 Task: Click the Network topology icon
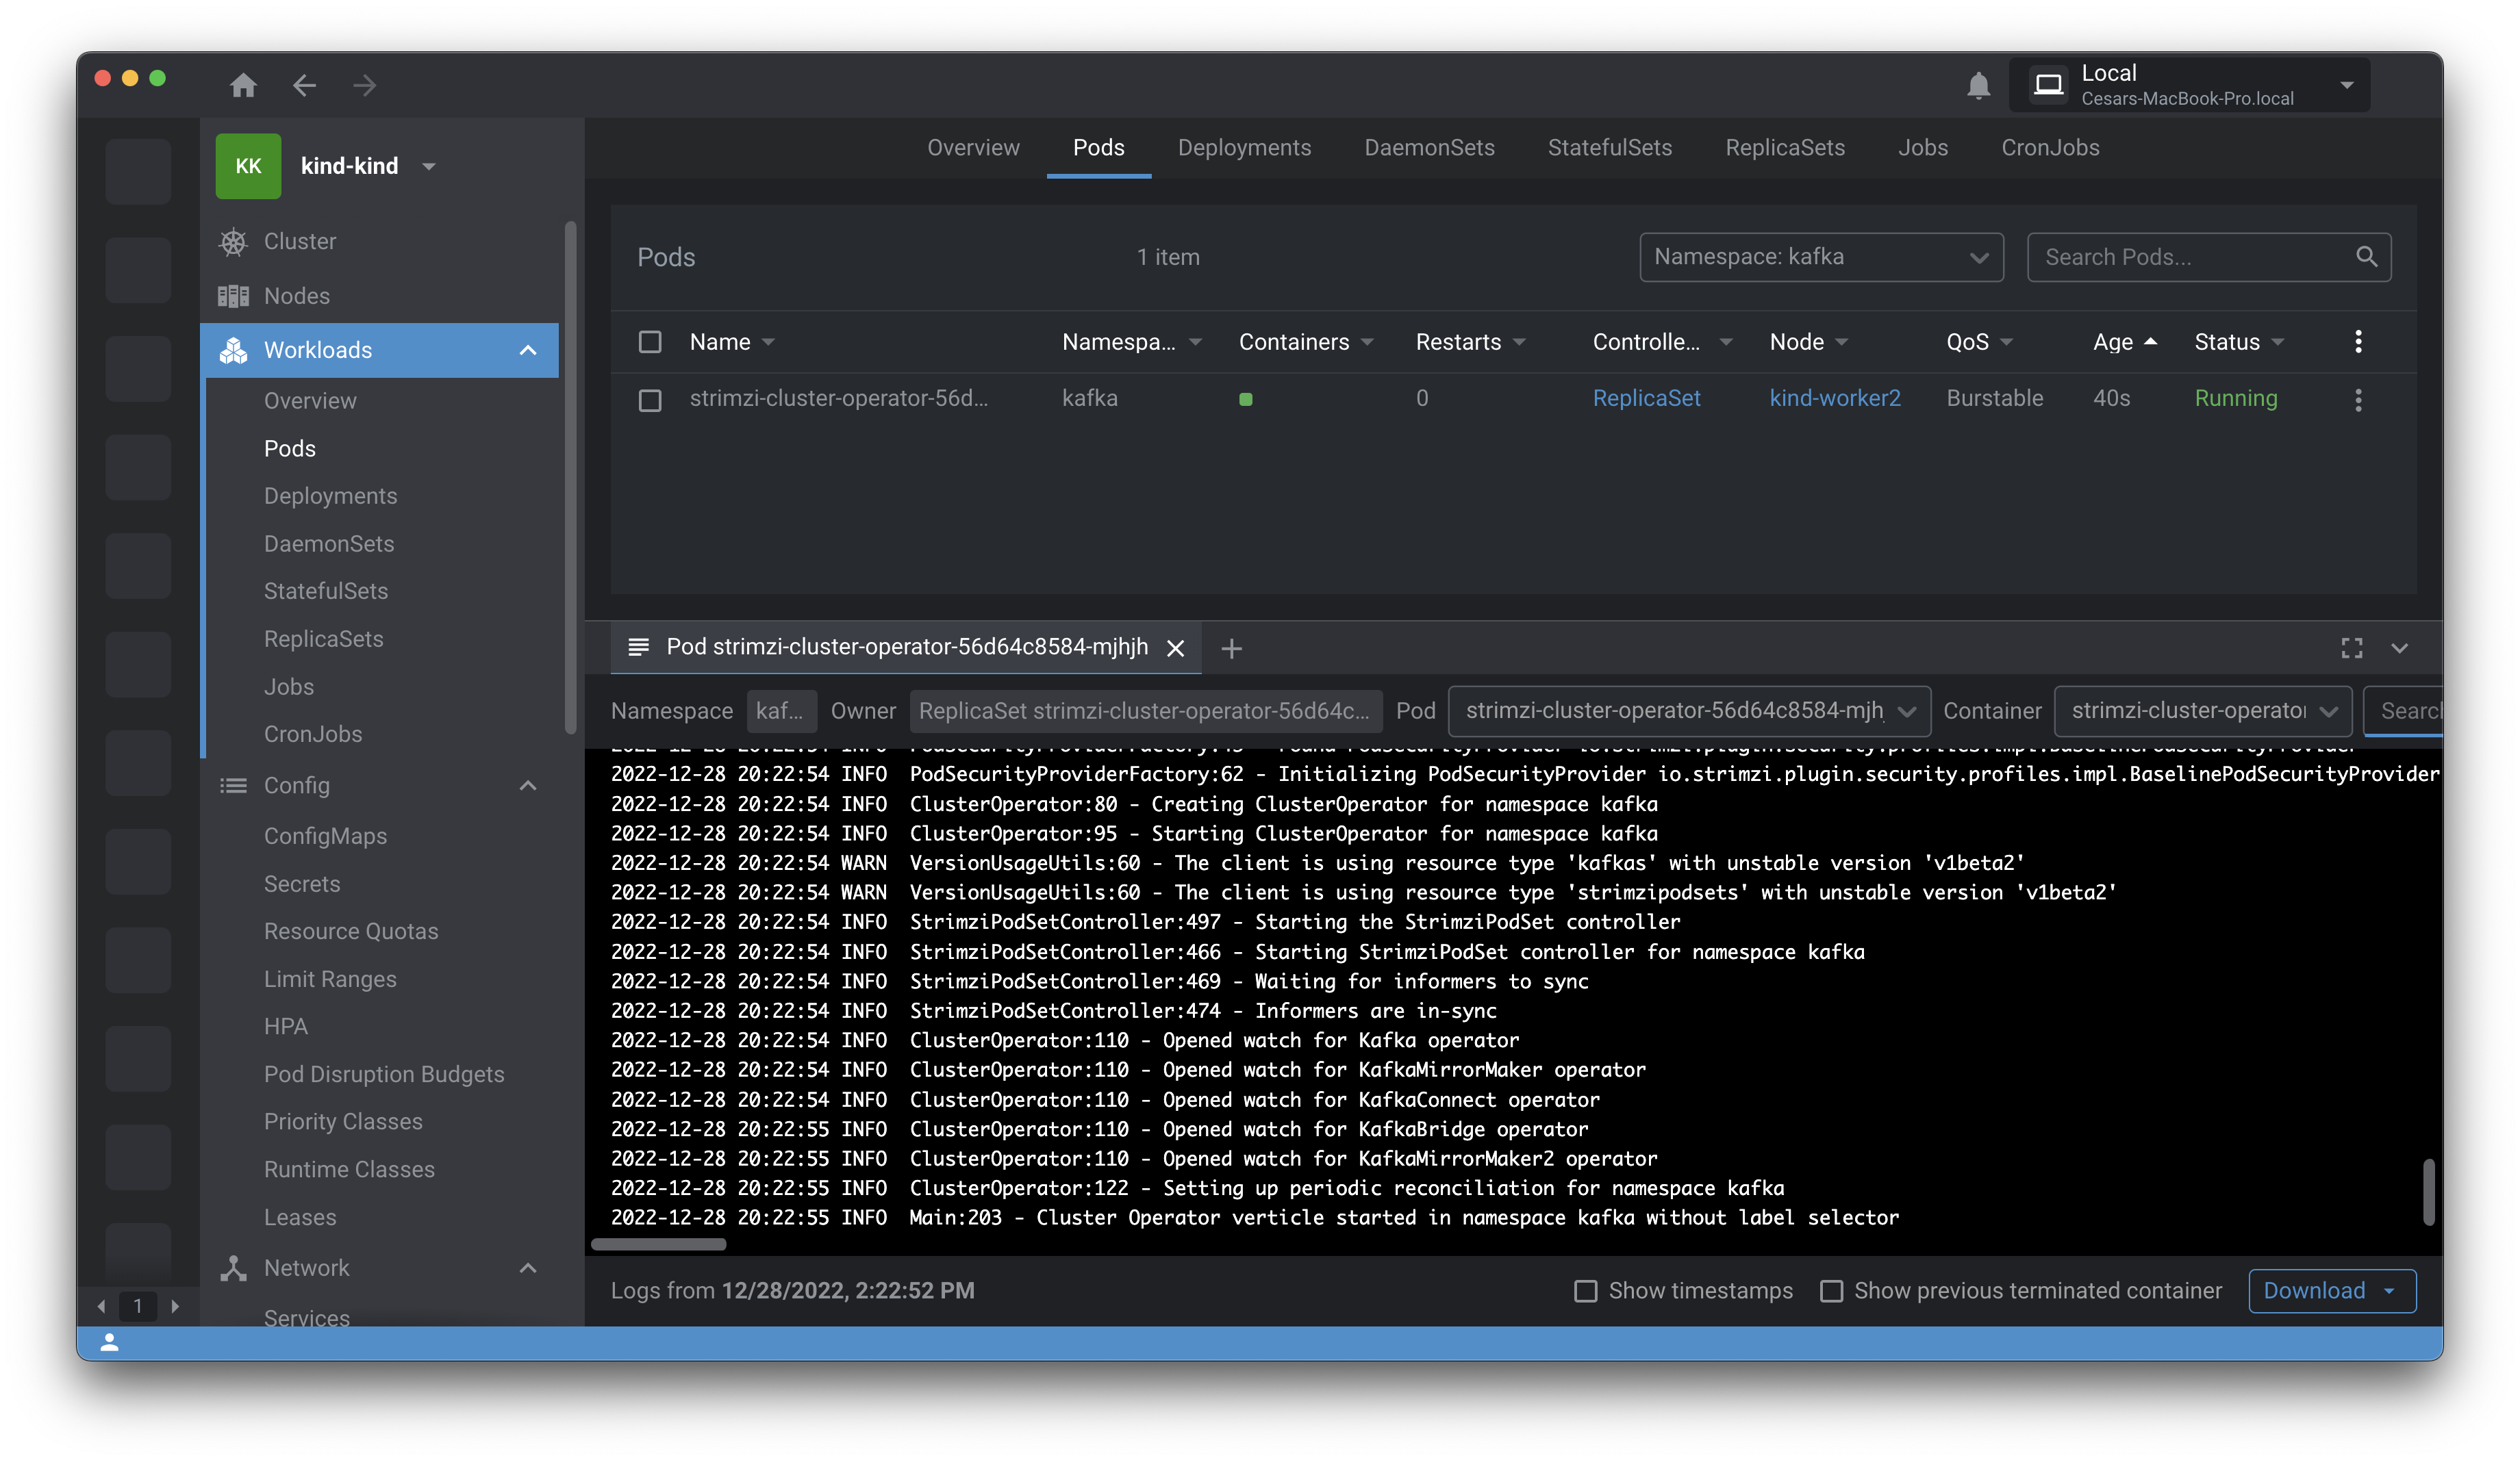point(233,1268)
